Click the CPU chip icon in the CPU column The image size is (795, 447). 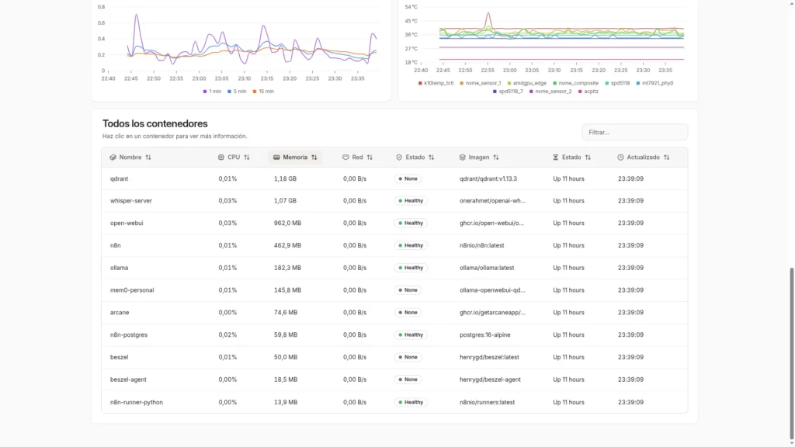tap(220, 157)
